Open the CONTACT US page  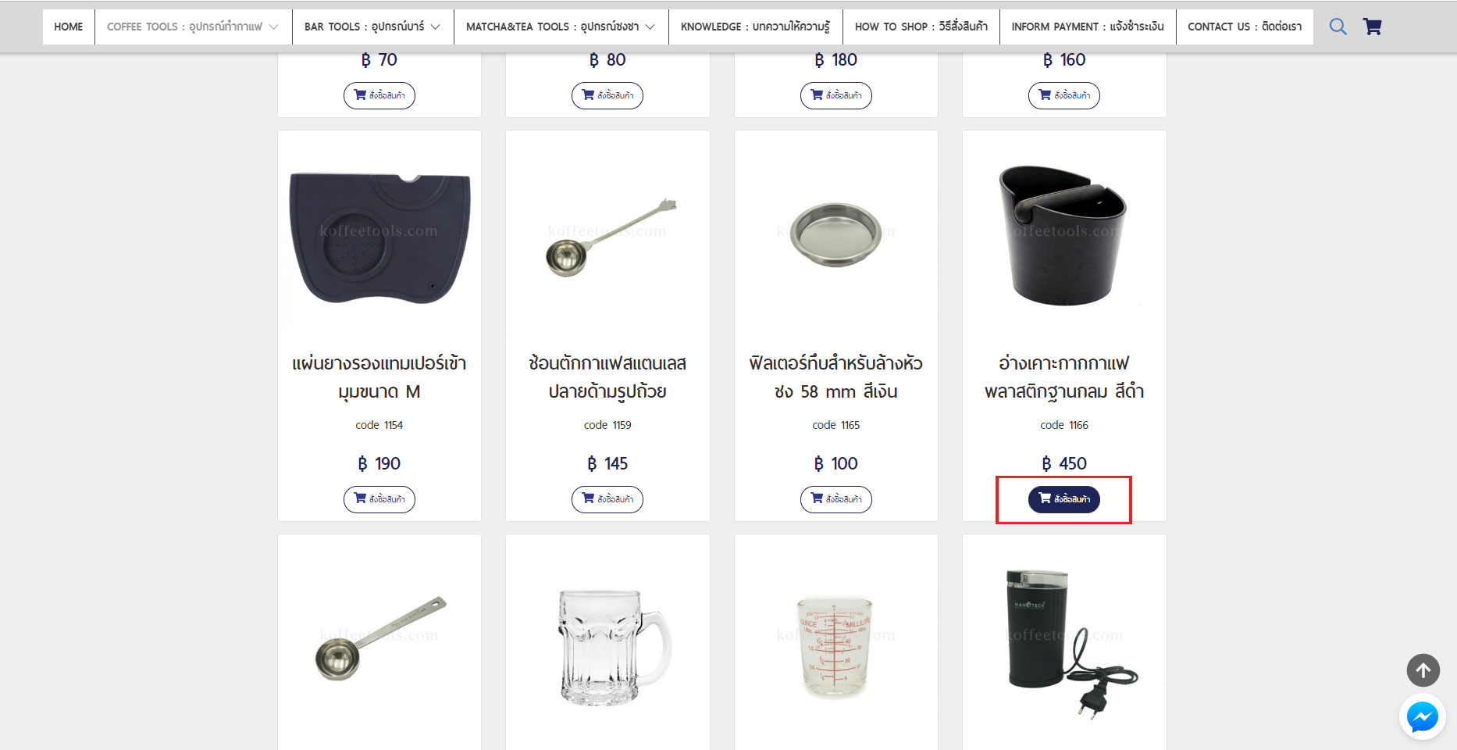tap(1245, 27)
